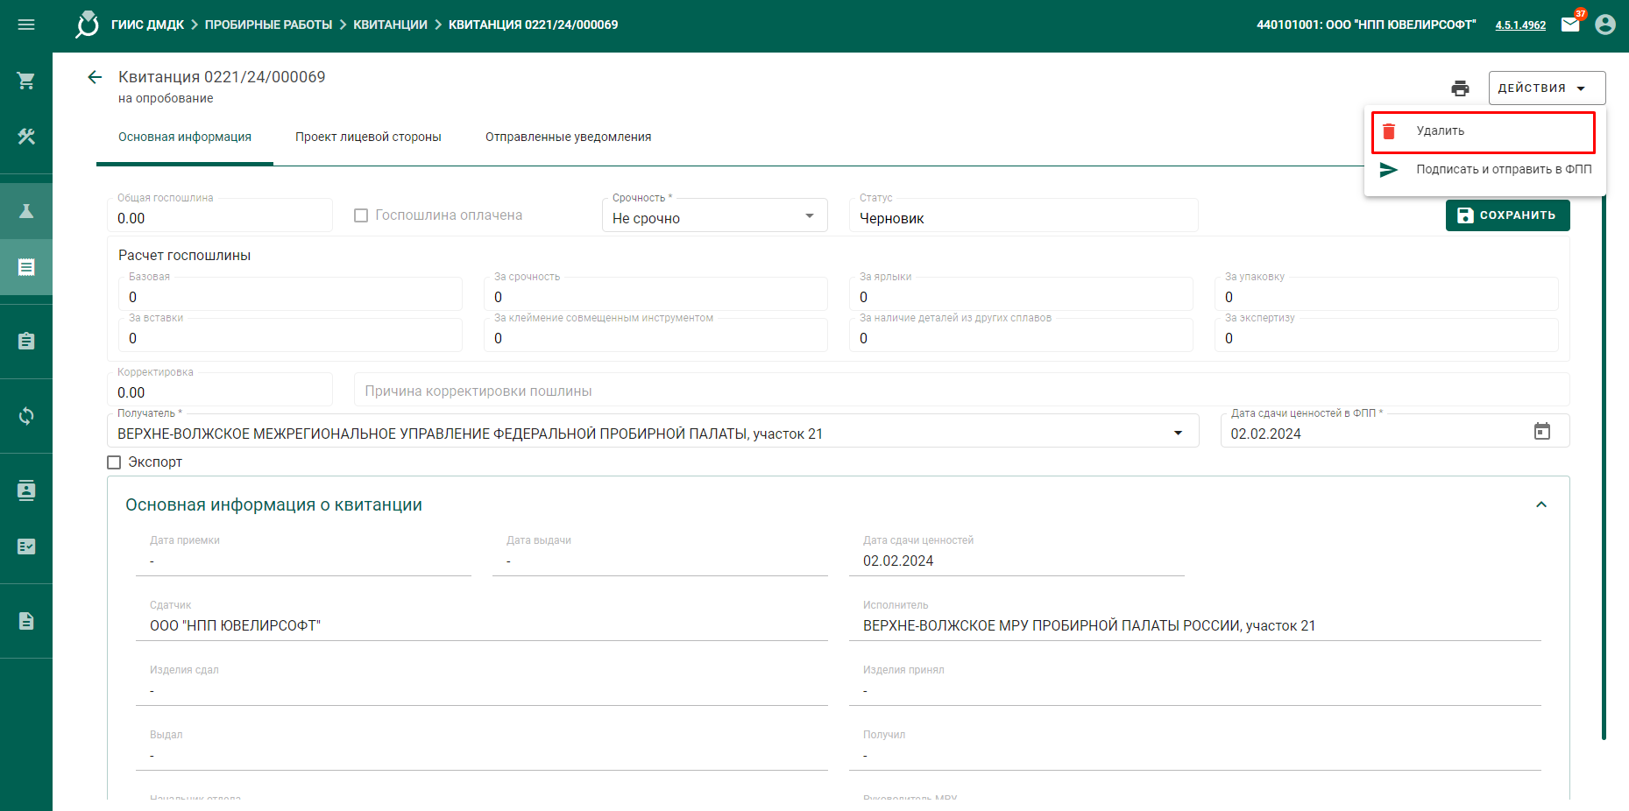Click Дата сдачи ценностей value 02.02.2024
The height and width of the screenshot is (811, 1629).
(898, 561)
